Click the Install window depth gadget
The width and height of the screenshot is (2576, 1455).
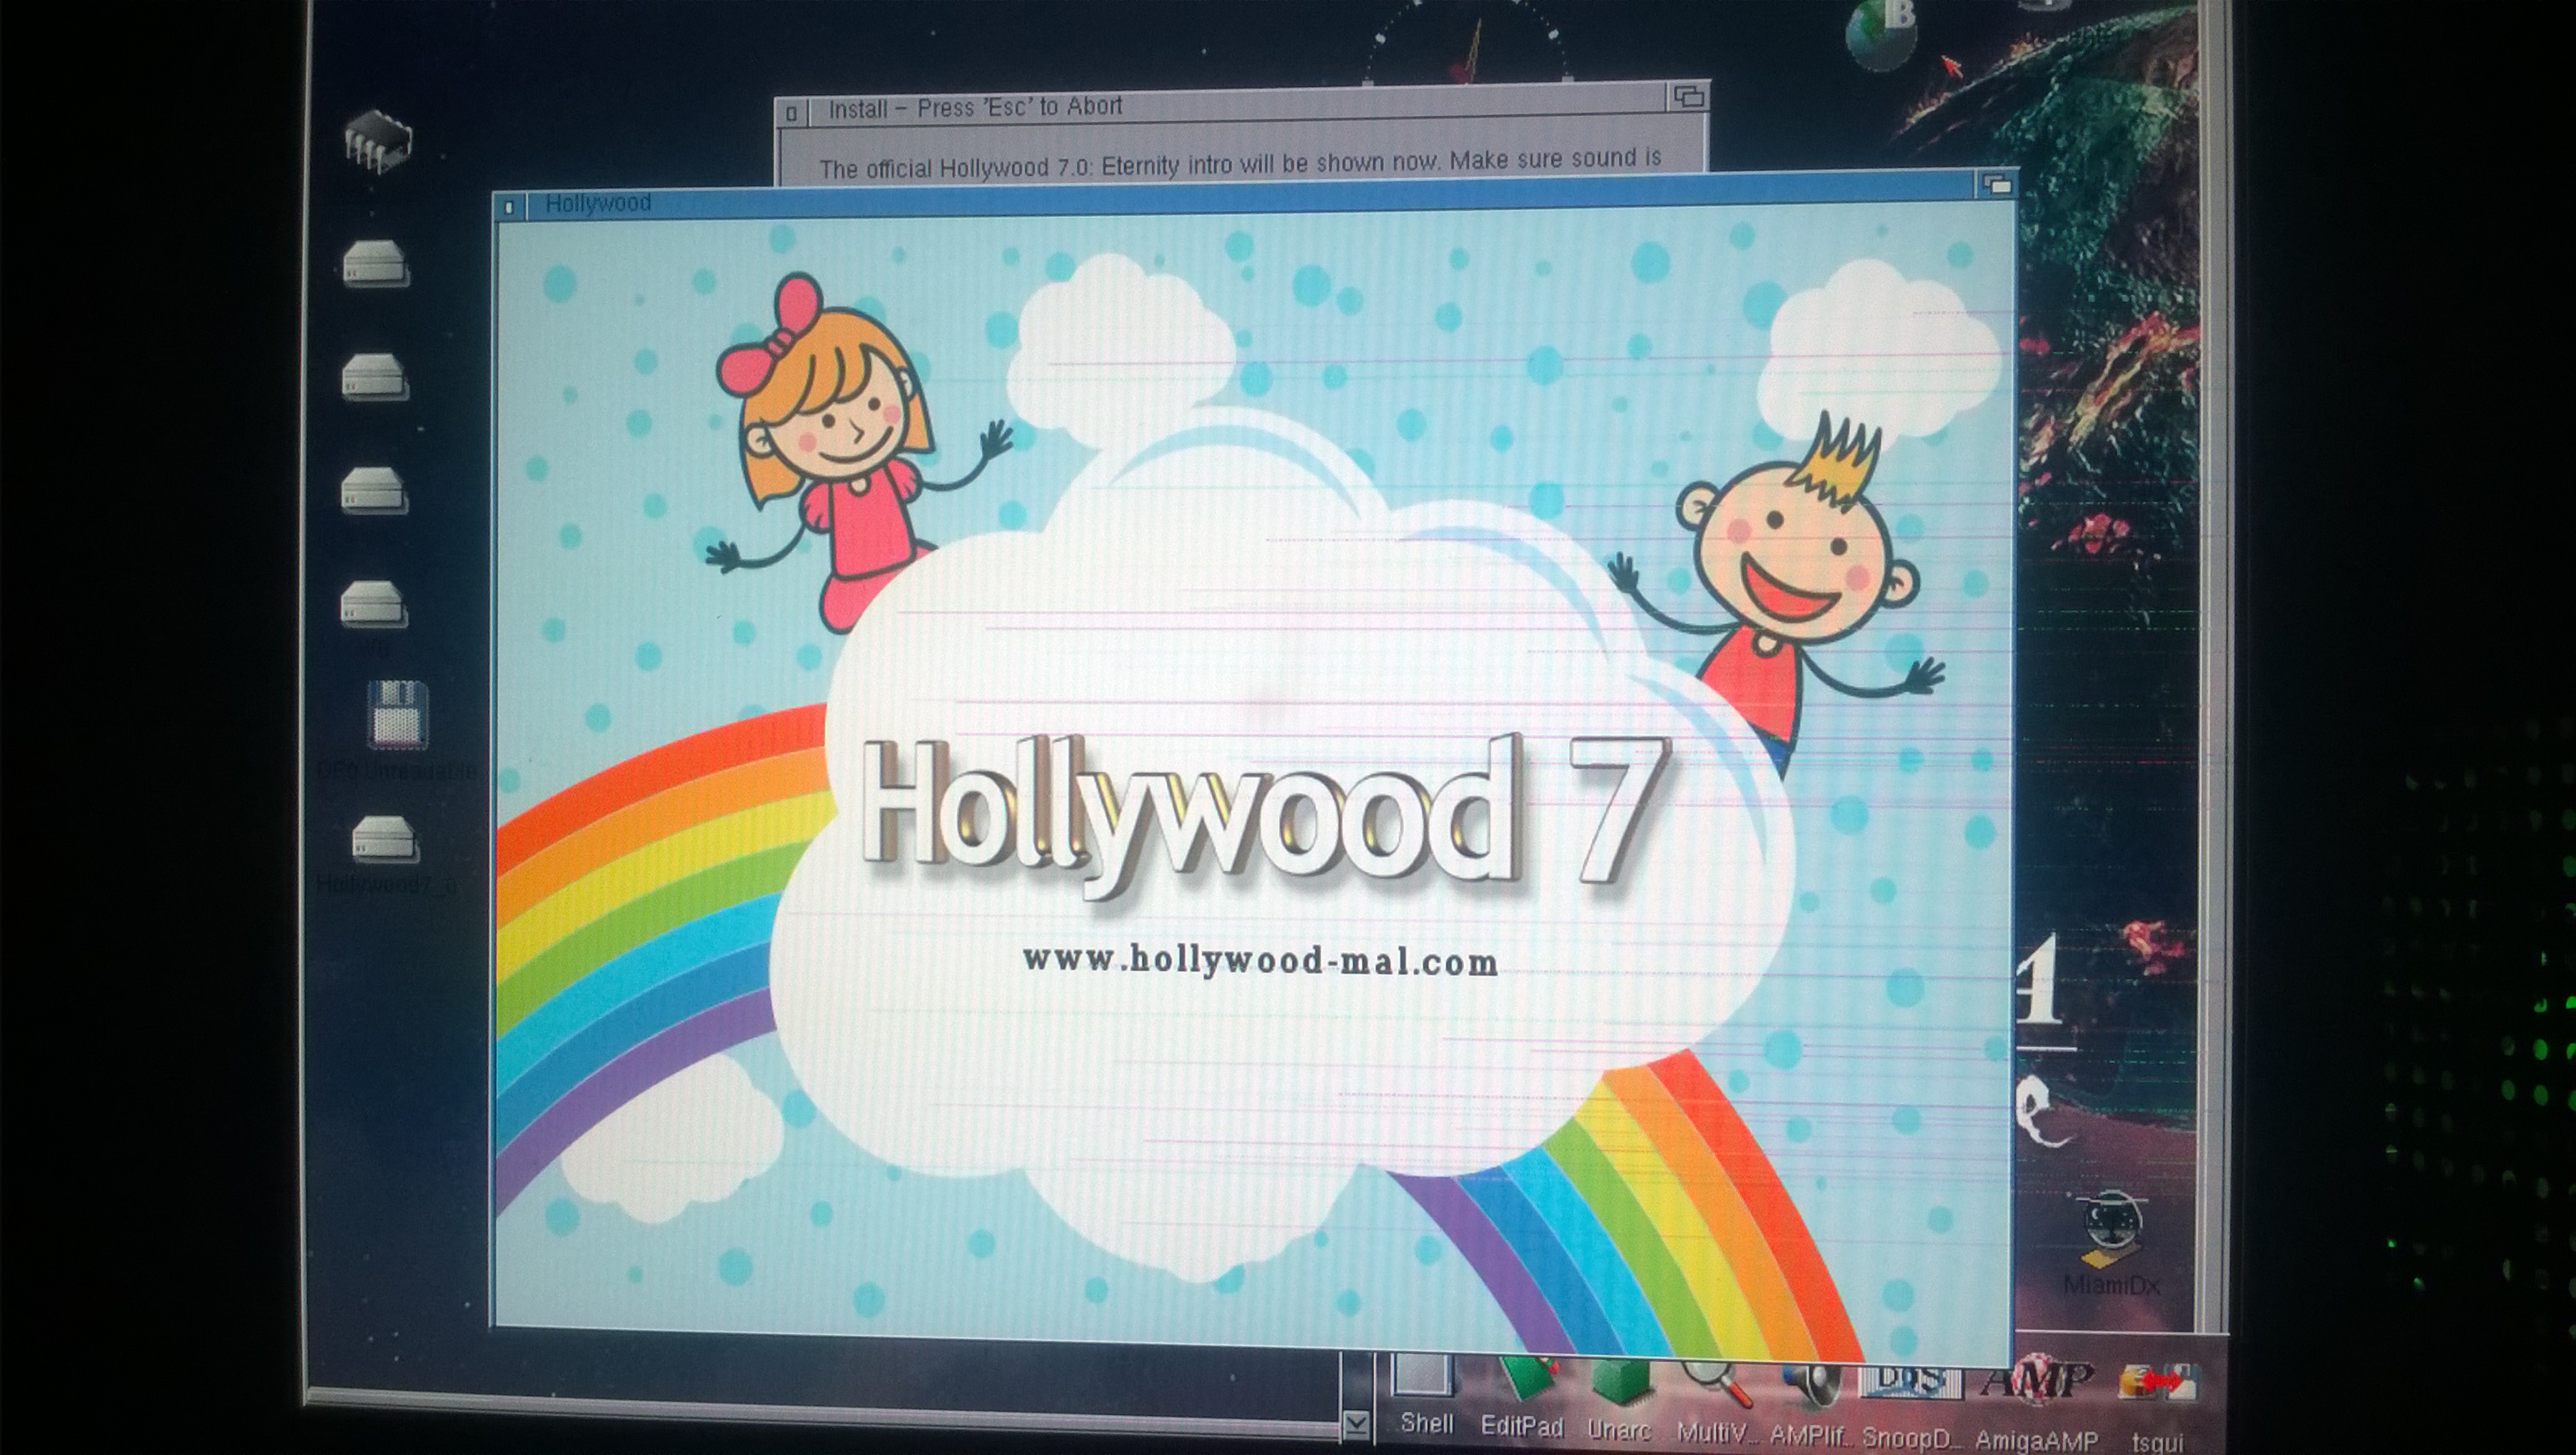[1688, 96]
